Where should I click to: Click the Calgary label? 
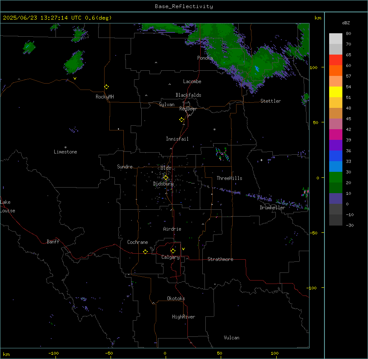click(170, 257)
